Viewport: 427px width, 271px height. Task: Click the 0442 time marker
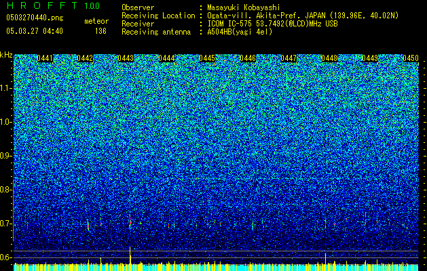coord(86,58)
